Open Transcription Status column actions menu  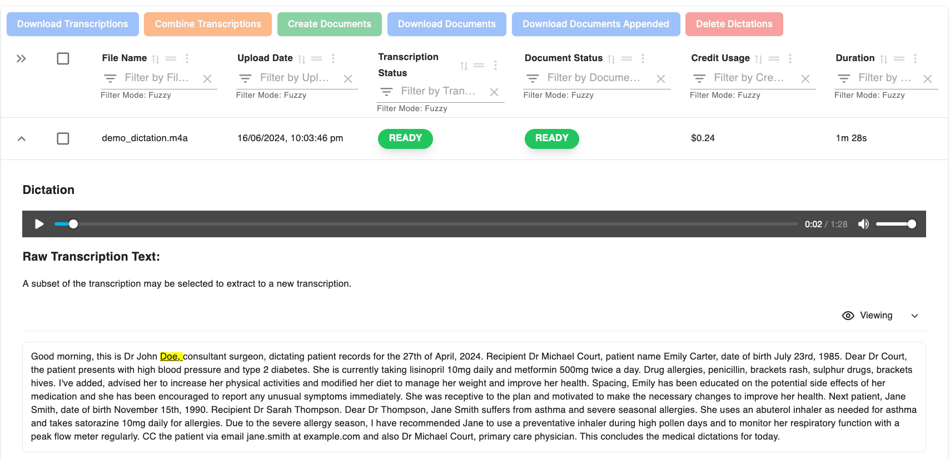[x=495, y=65]
